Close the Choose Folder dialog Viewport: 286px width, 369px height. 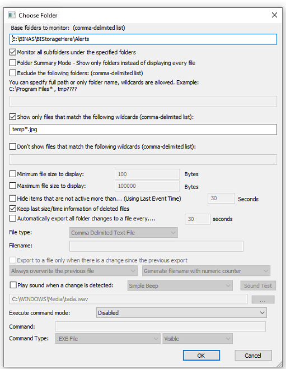tap(274, 15)
